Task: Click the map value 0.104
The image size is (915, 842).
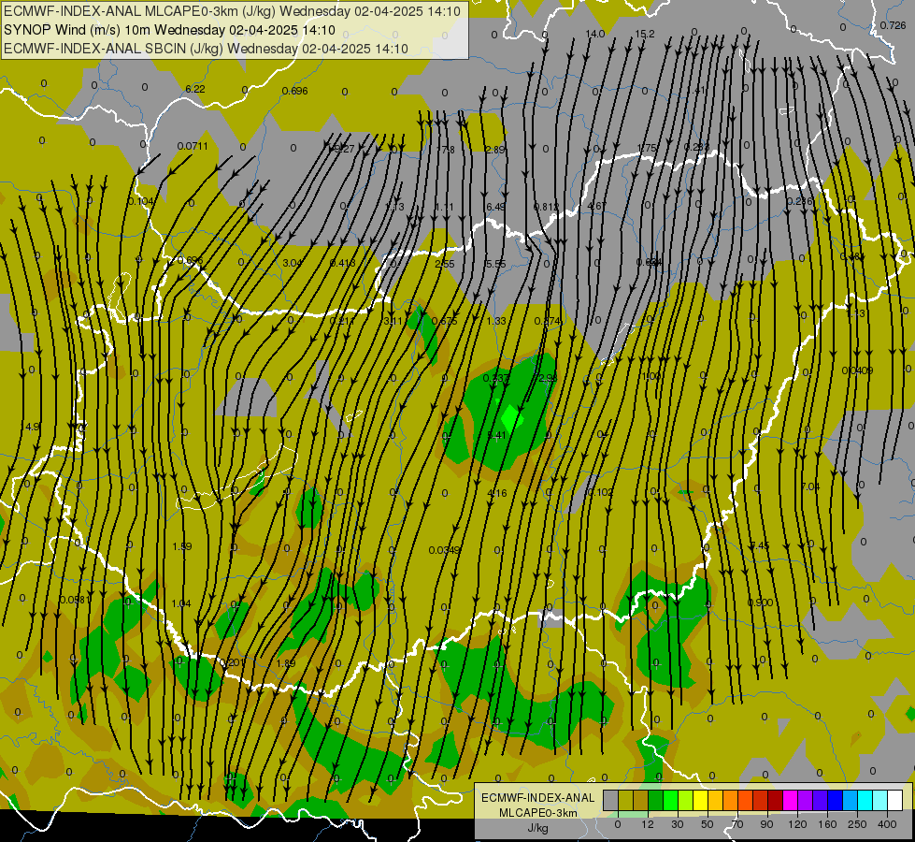Action: click(140, 201)
